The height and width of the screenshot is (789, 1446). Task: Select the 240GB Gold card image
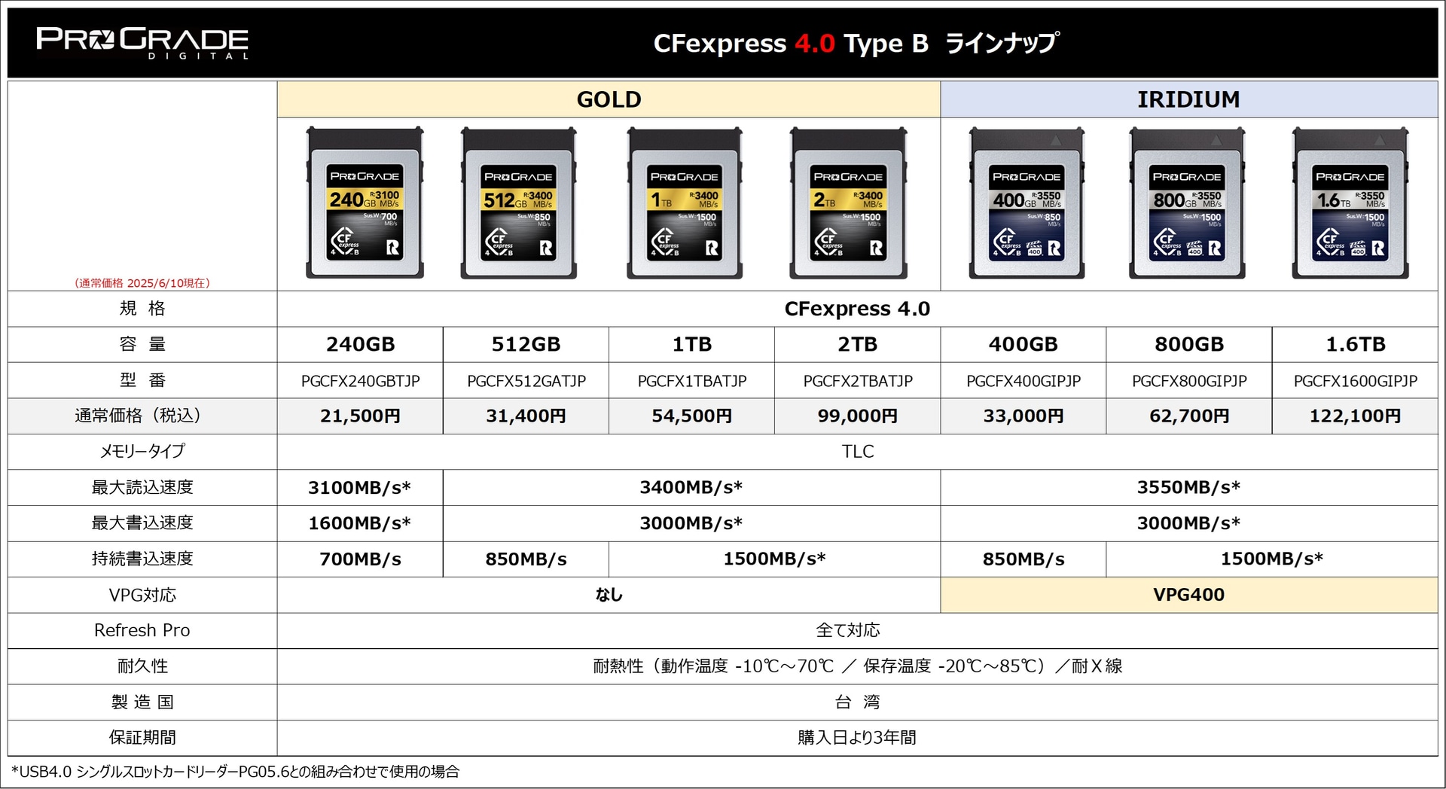[x=365, y=203]
